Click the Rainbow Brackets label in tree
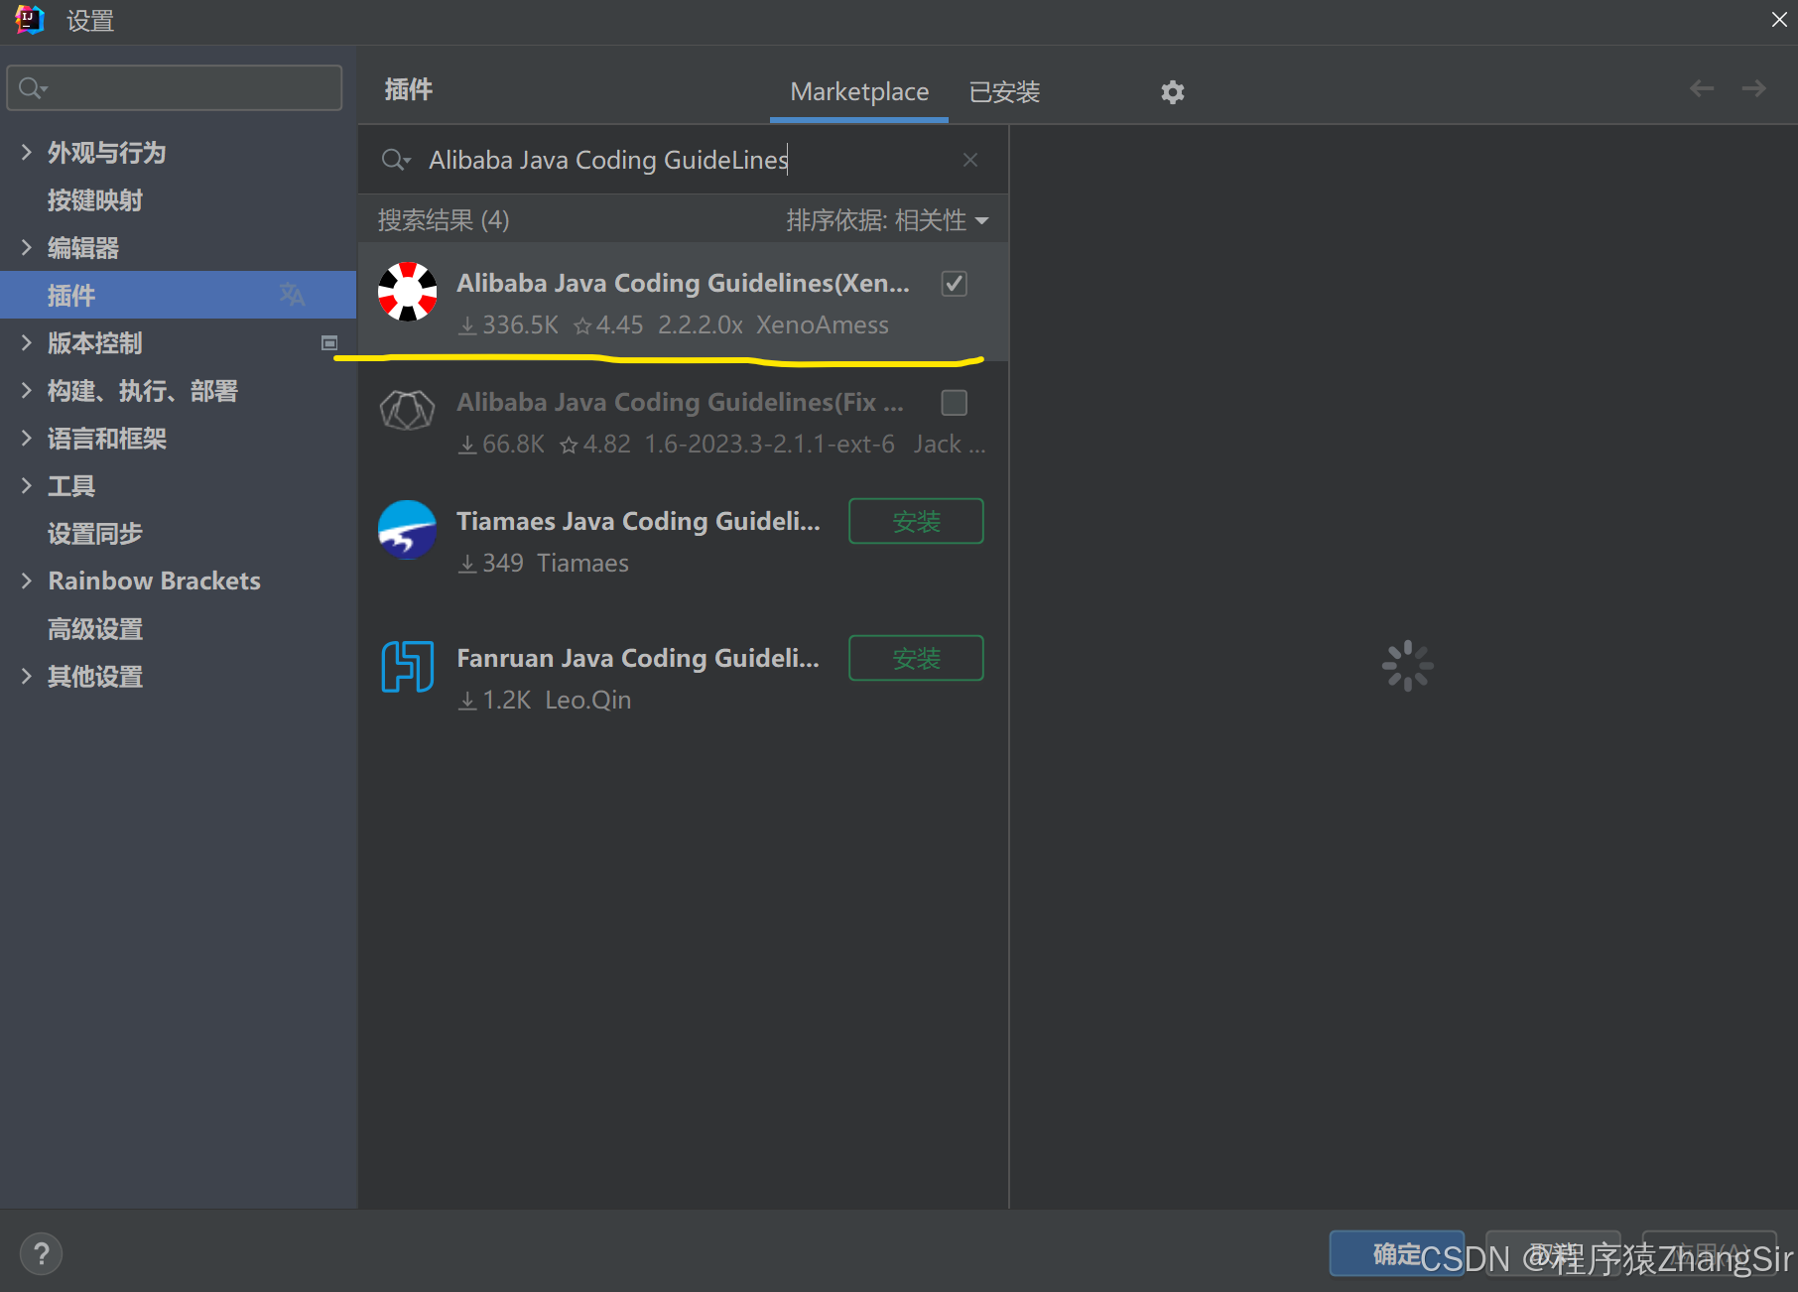This screenshot has height=1292, width=1798. click(x=155, y=581)
